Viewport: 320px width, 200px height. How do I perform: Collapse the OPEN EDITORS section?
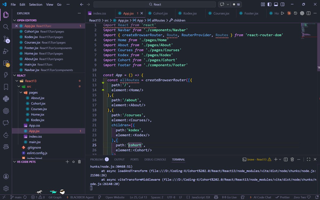click(x=15, y=20)
